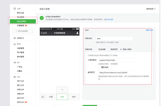The image size is (161, 106).
Task: Open 流量主 in the sidebar
Action: [20, 71]
